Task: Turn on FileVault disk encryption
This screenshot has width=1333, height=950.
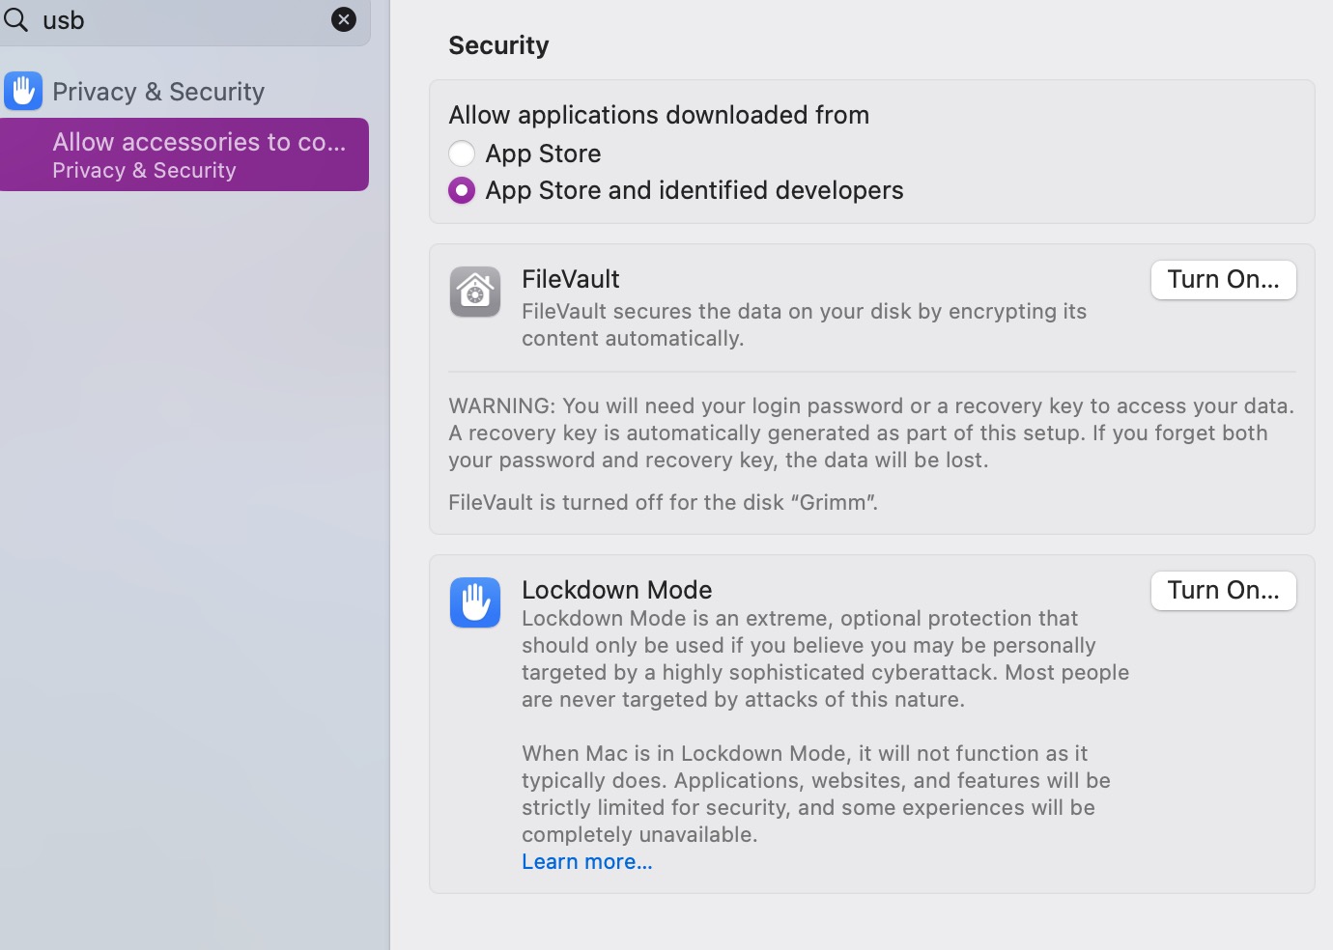Action: pos(1223,280)
